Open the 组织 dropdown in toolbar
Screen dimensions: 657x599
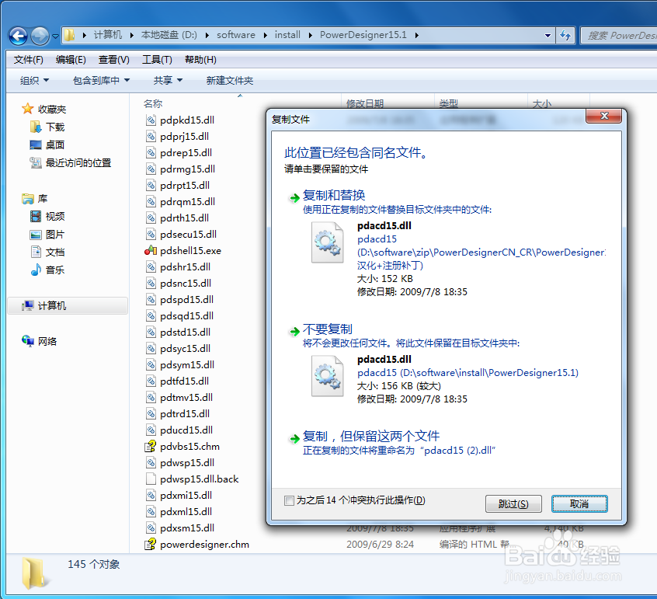34,80
